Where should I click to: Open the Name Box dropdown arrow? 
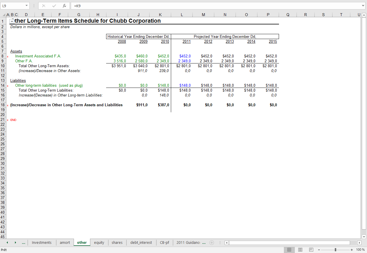coord(27,5)
